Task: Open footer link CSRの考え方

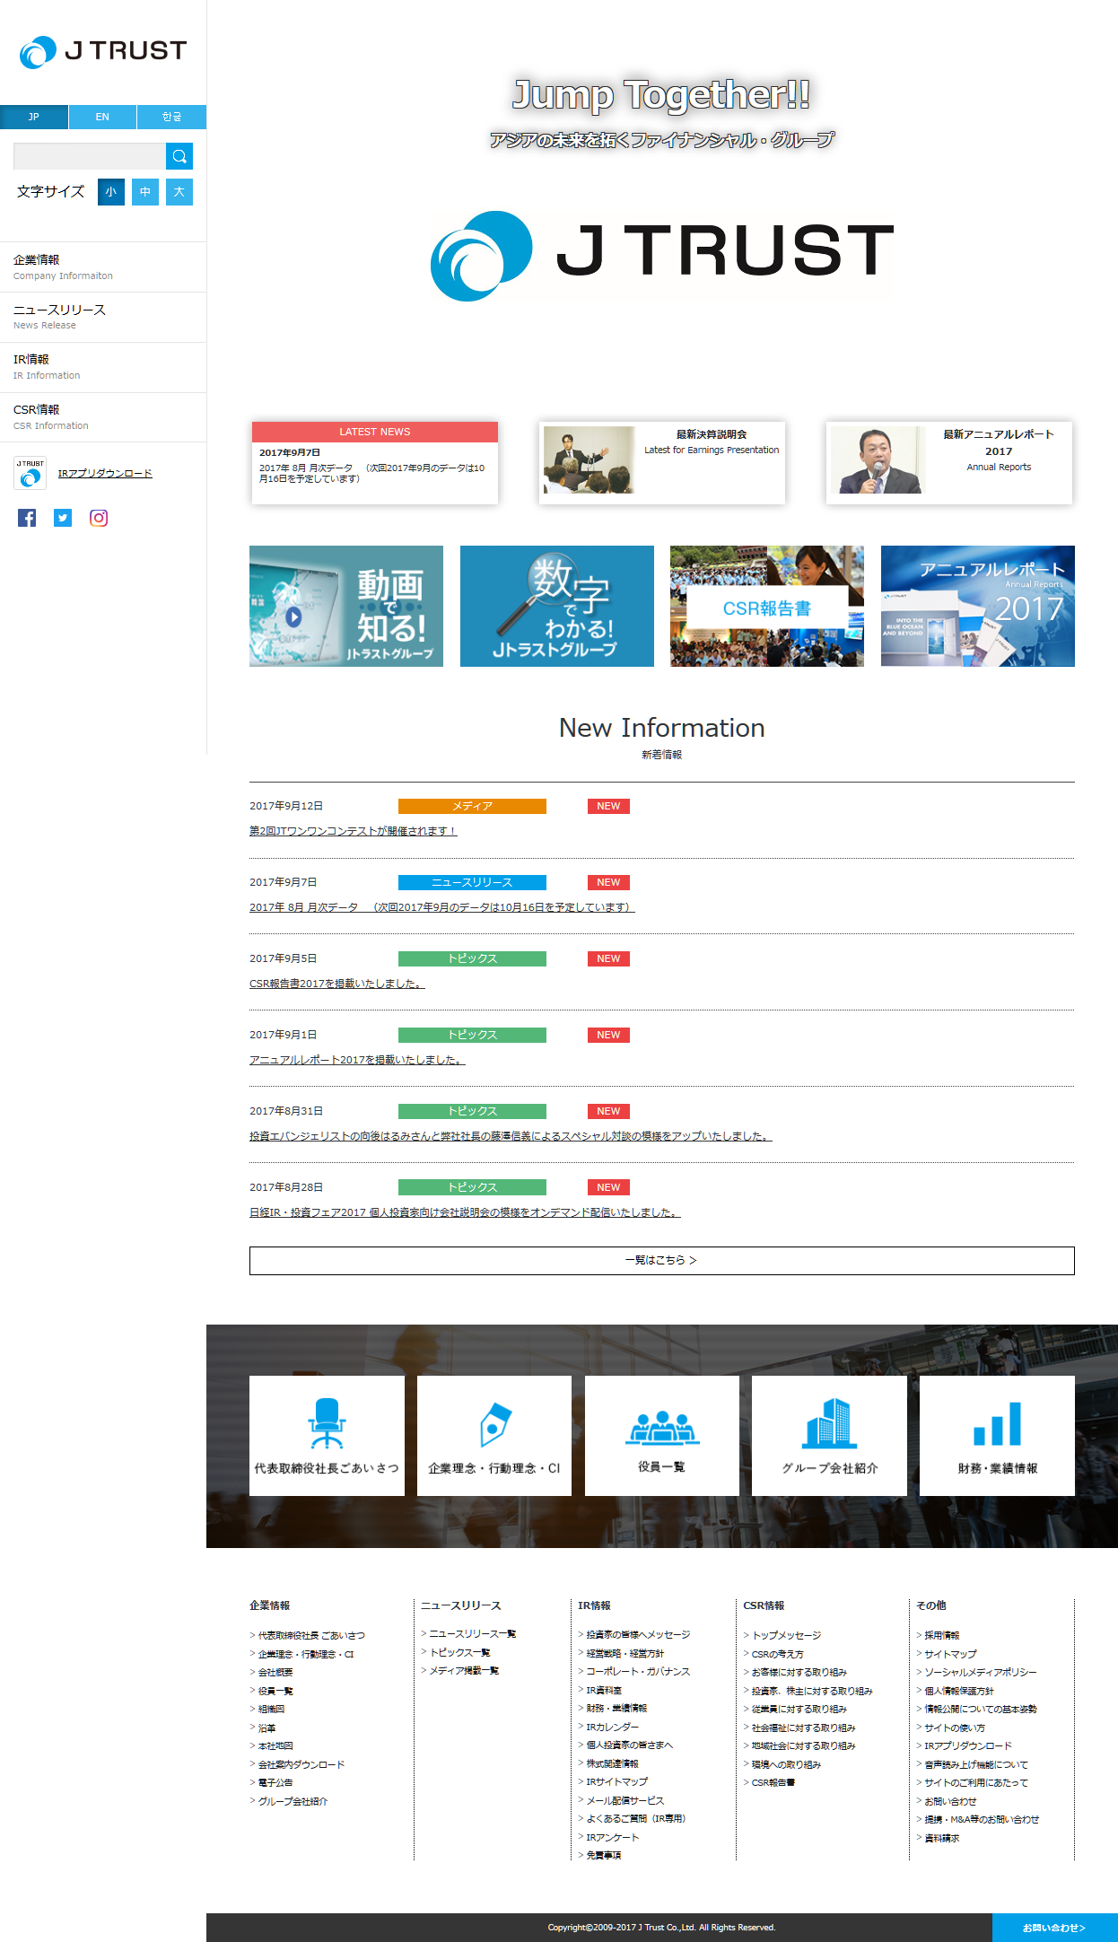Action: tap(777, 1654)
